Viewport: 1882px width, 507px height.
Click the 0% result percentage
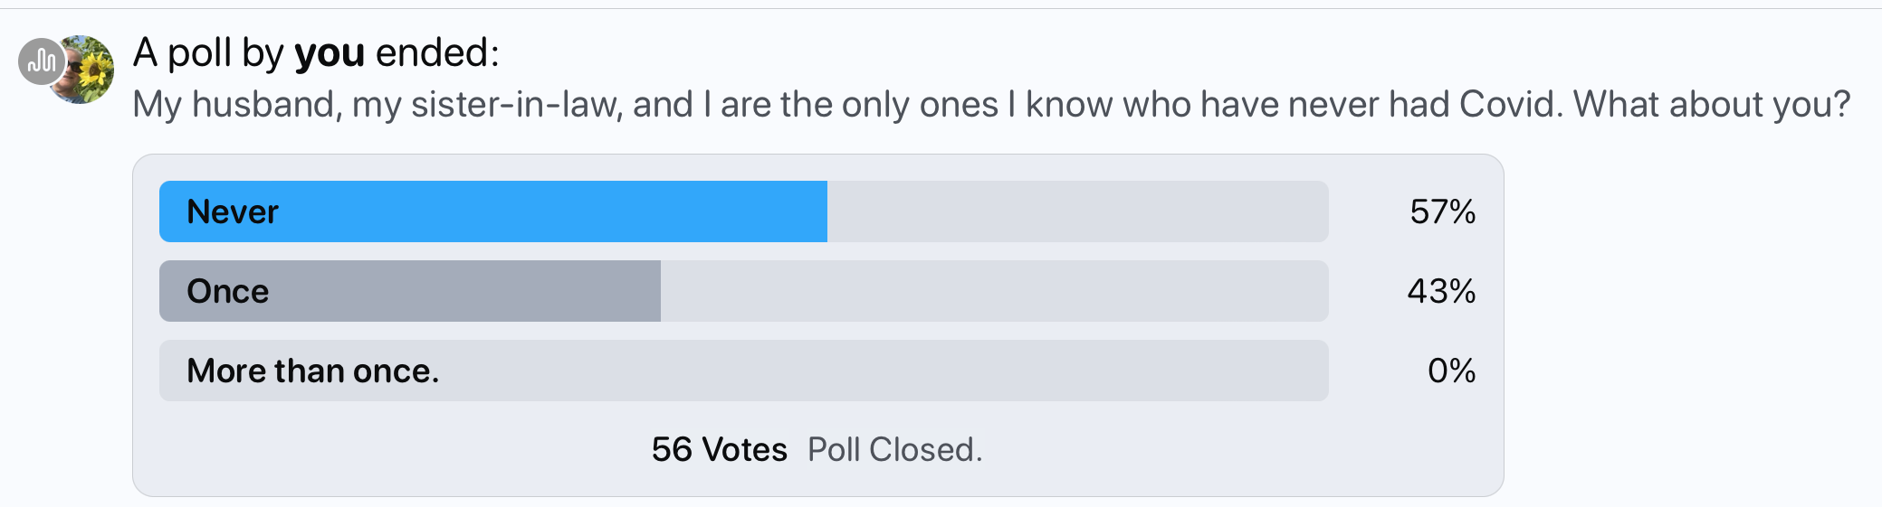pos(1451,371)
